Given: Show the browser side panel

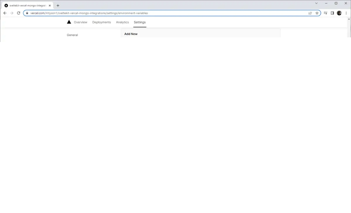Looking at the screenshot, I should [x=332, y=13].
